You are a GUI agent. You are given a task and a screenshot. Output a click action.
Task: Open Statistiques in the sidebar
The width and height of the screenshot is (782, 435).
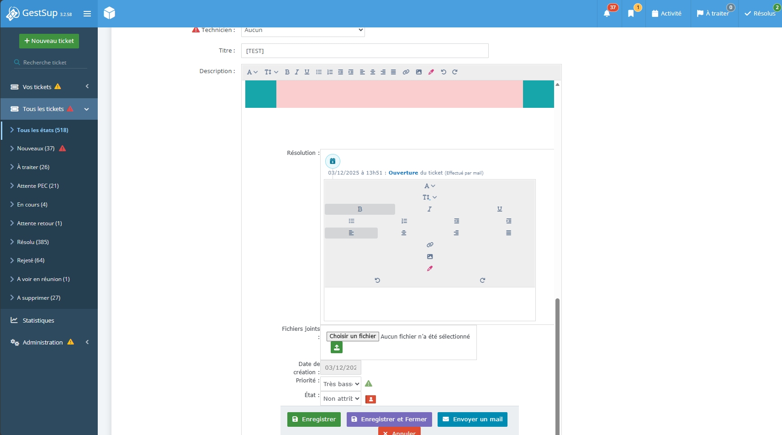click(38, 320)
